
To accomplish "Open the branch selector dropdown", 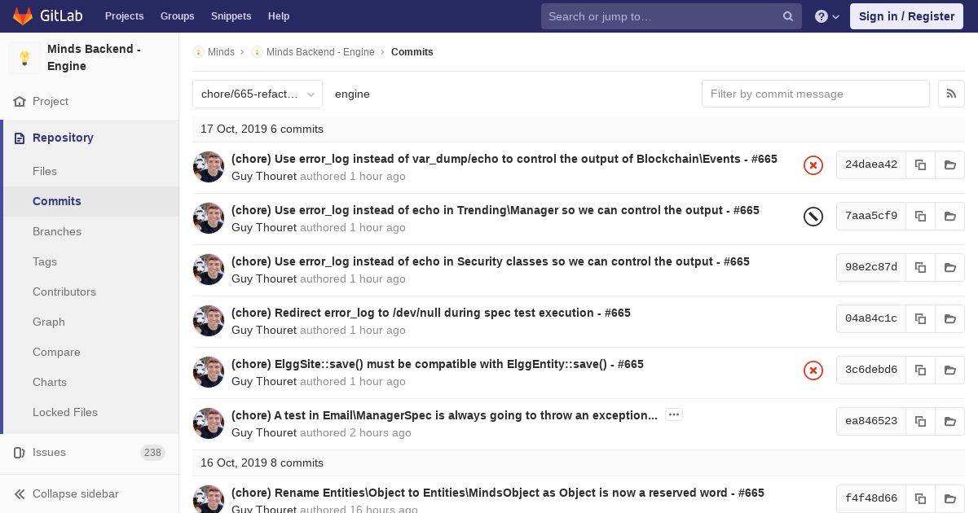I will tap(258, 94).
